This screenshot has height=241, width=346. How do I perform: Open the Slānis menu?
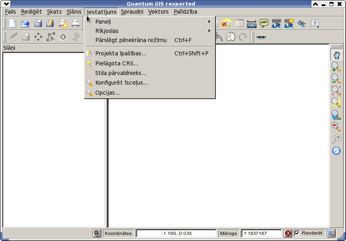pyautogui.click(x=74, y=12)
